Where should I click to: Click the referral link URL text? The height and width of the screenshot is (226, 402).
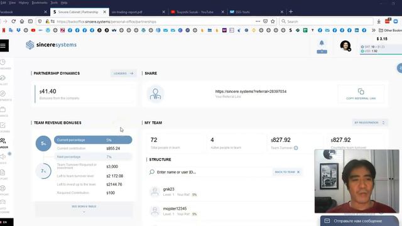click(251, 92)
